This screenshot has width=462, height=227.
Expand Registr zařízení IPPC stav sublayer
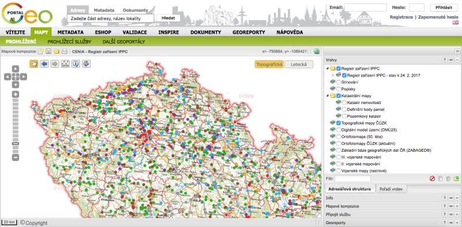[333, 75]
